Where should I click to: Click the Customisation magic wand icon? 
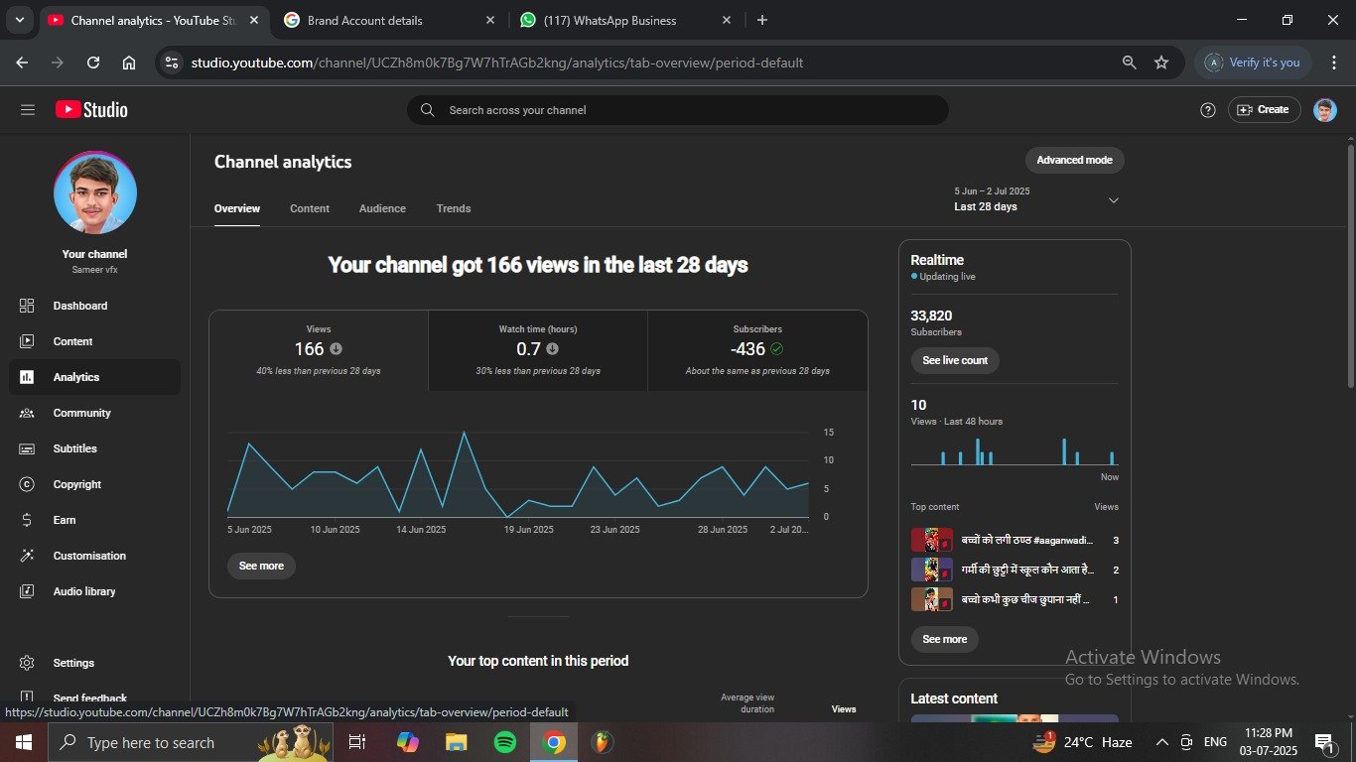click(27, 556)
